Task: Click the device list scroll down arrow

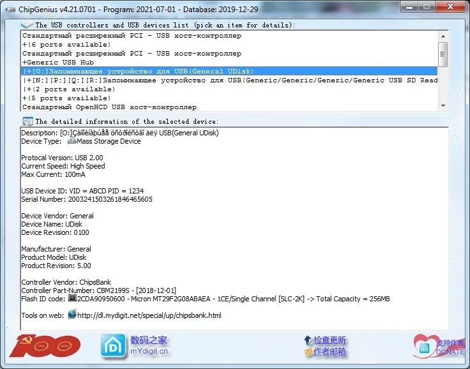Action: [443, 106]
